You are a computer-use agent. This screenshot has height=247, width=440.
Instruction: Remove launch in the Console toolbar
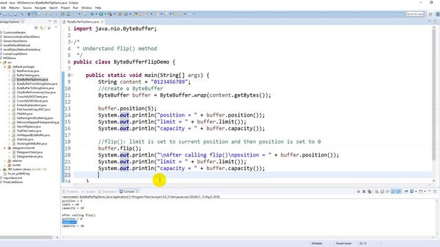point(364,191)
